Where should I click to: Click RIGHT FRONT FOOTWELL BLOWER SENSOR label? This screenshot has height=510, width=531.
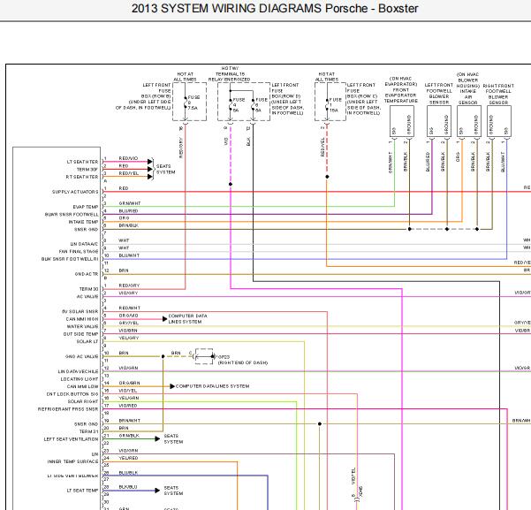point(498,94)
